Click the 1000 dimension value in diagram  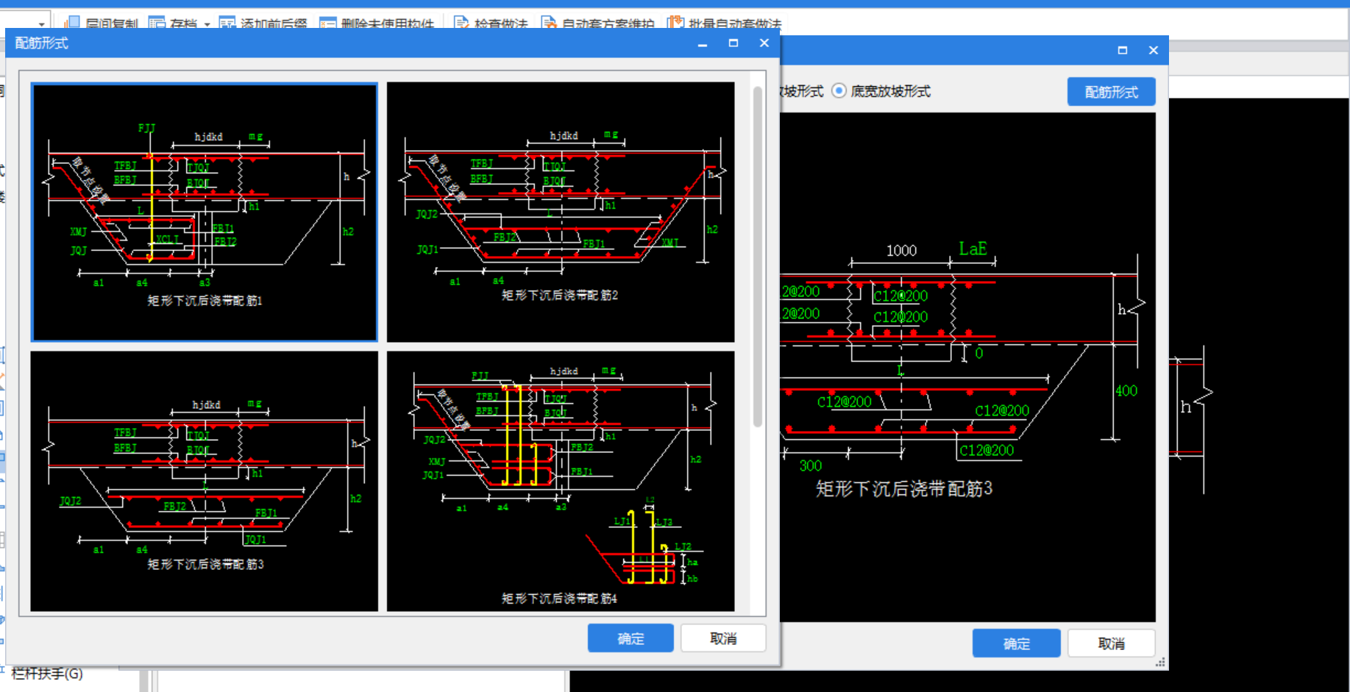click(901, 251)
